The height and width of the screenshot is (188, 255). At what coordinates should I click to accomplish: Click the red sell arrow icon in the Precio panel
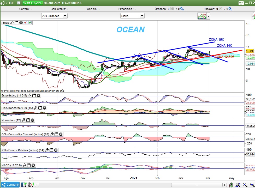pos(25,23)
